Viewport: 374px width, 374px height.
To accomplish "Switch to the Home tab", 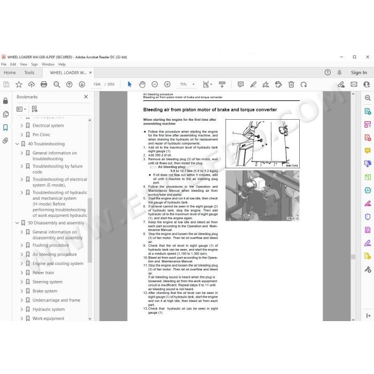I will click(x=10, y=73).
